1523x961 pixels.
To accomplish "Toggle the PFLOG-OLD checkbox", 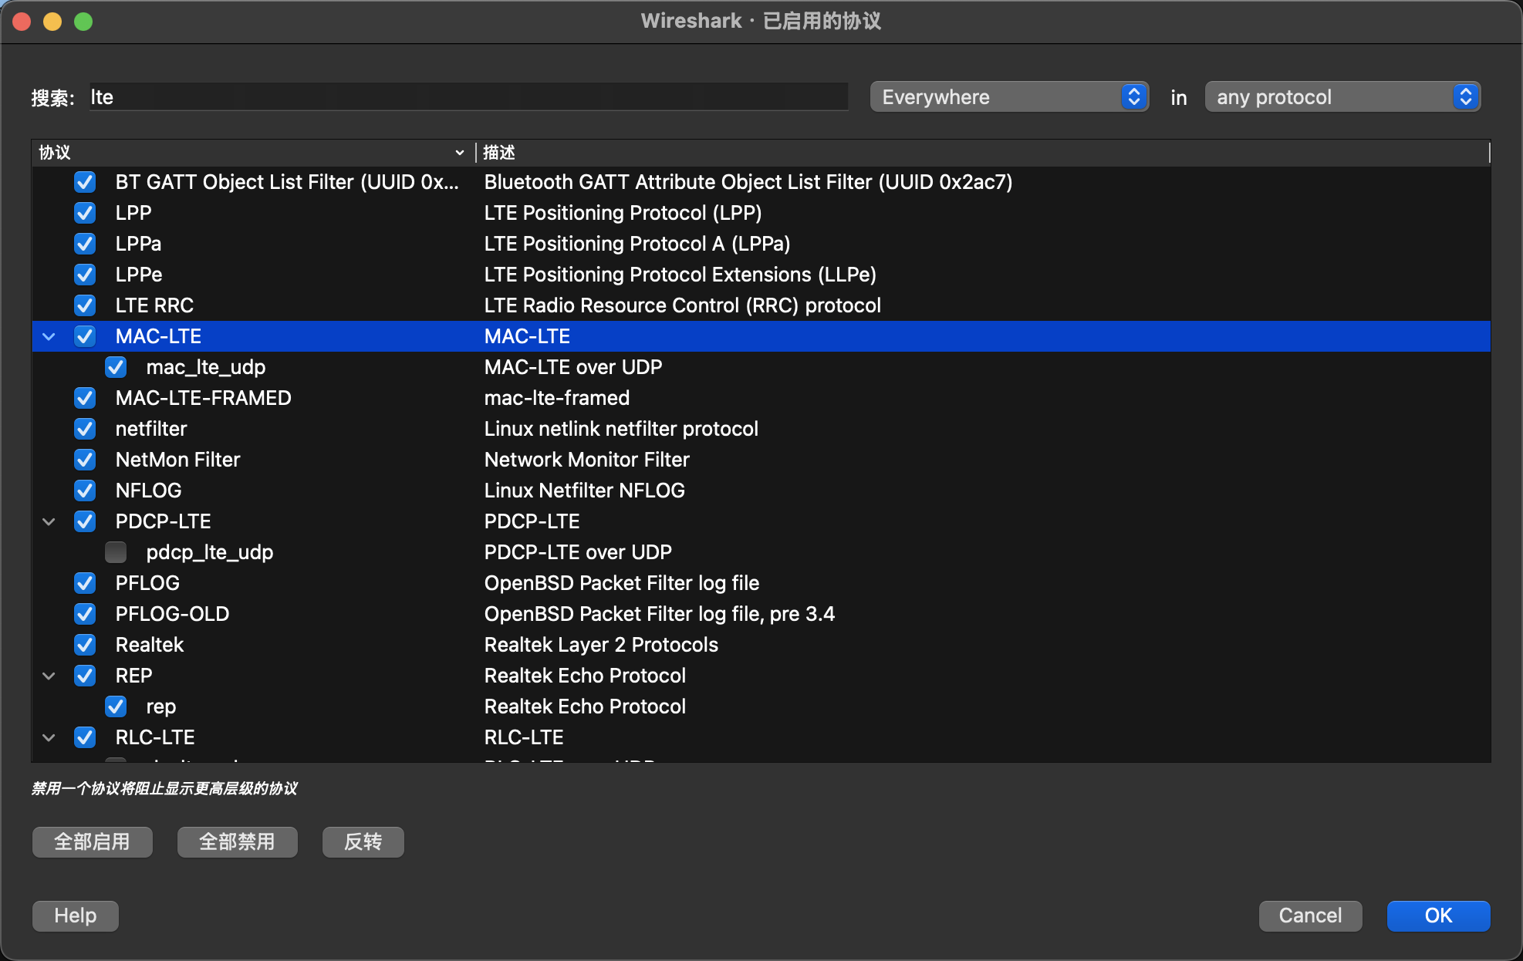I will pyautogui.click(x=85, y=614).
